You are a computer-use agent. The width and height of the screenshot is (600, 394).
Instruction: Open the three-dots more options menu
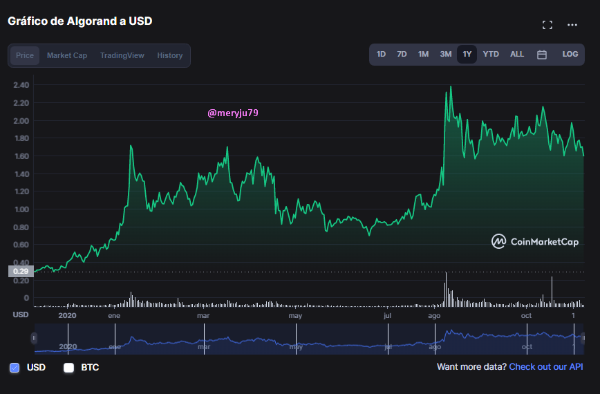(572, 25)
